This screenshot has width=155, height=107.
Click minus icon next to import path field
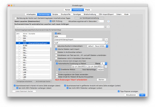coord(106,39)
